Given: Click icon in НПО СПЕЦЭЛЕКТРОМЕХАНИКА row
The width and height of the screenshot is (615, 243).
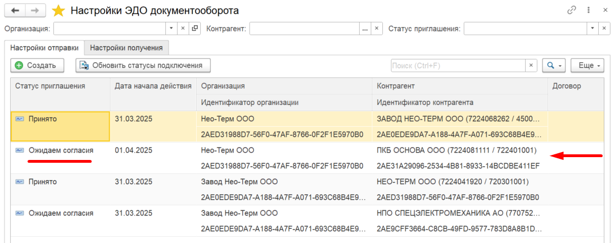Looking at the screenshot, I should point(20,213).
